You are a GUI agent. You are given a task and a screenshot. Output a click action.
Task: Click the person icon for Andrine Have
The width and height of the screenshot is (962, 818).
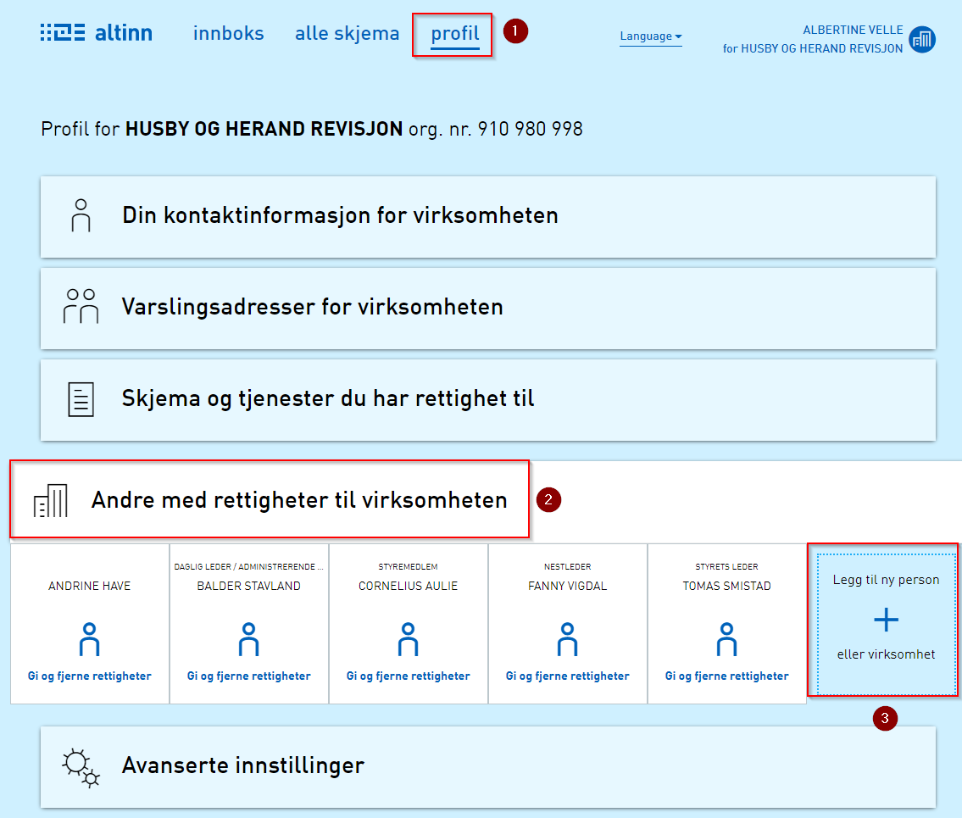[89, 640]
